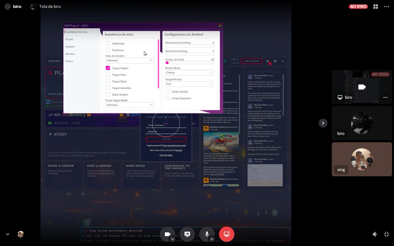Image resolution: width=394 pixels, height=246 pixels.
Task: Open the Target Priority dropdown
Action: (x=190, y=84)
